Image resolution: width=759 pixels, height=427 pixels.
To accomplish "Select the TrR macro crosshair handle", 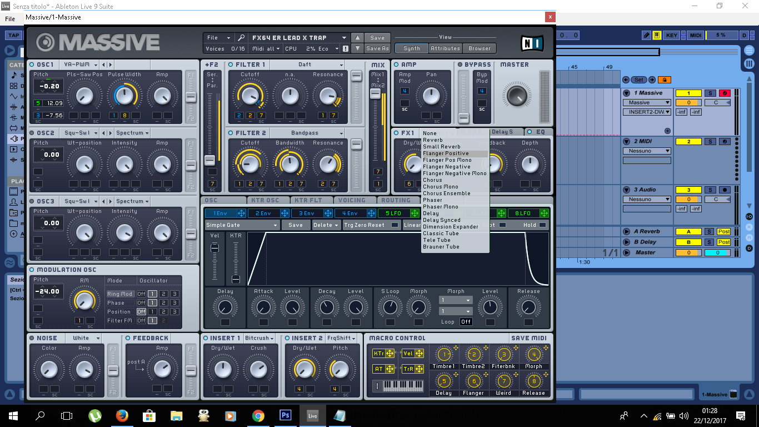I will [419, 369].
